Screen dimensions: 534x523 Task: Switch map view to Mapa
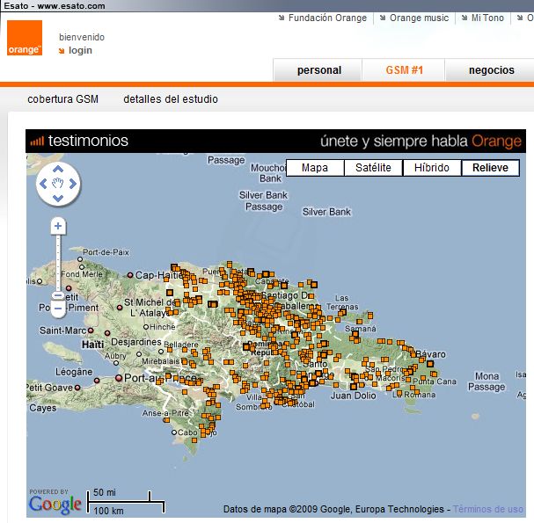315,168
